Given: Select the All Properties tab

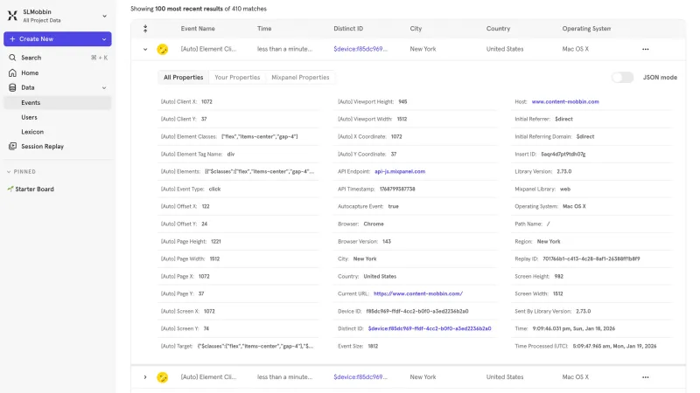Looking at the screenshot, I should click(x=183, y=77).
